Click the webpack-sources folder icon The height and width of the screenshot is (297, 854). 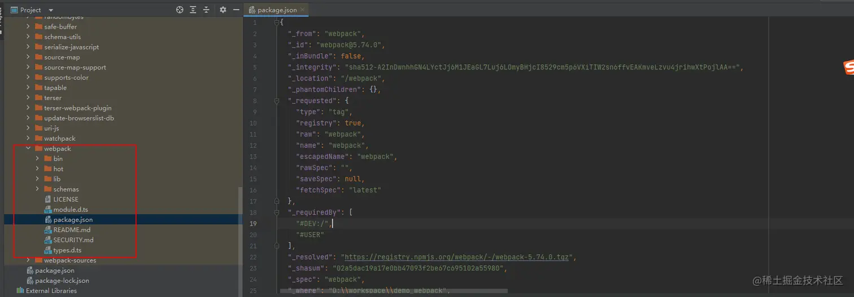click(x=39, y=260)
